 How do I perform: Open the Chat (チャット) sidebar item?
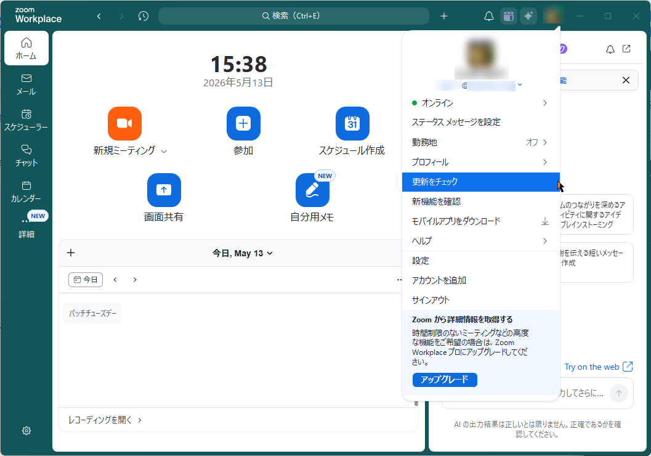[x=26, y=156]
